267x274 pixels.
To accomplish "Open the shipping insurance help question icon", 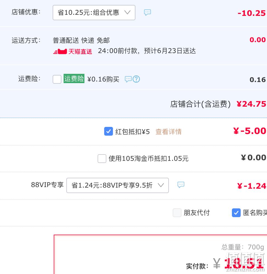I will pos(136,79).
